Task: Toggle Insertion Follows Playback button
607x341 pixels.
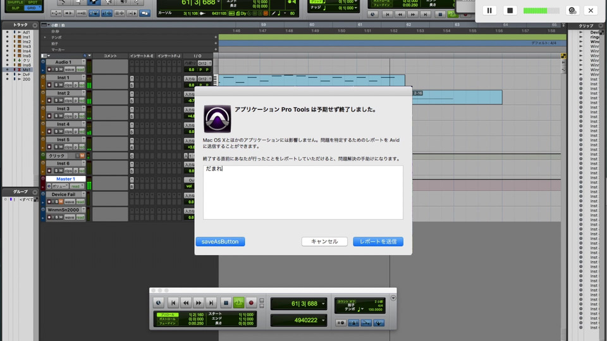Action: click(x=132, y=13)
